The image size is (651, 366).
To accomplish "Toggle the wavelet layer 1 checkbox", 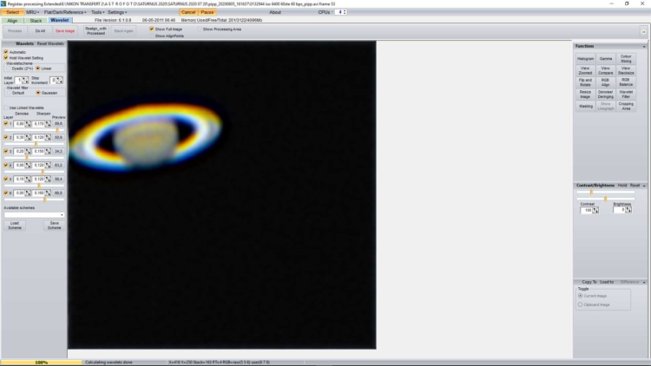I will click(x=6, y=124).
